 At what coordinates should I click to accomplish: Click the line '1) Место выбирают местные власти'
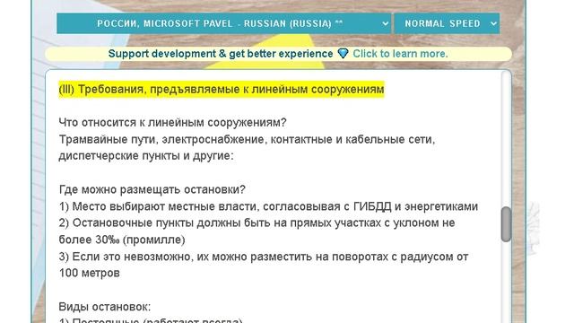point(268,206)
